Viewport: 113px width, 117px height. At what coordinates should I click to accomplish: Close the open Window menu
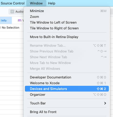36,3
